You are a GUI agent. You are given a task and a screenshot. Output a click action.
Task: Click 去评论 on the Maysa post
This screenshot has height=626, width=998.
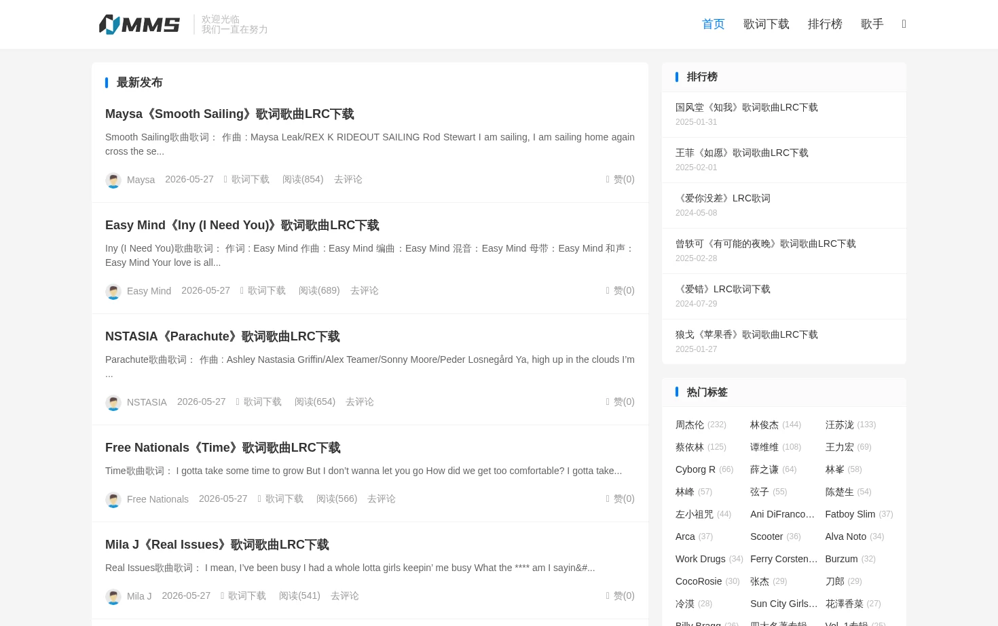[348, 179]
